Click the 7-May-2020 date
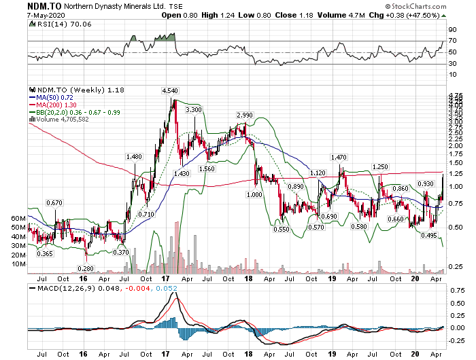The width and height of the screenshot is (476, 360). point(46,15)
